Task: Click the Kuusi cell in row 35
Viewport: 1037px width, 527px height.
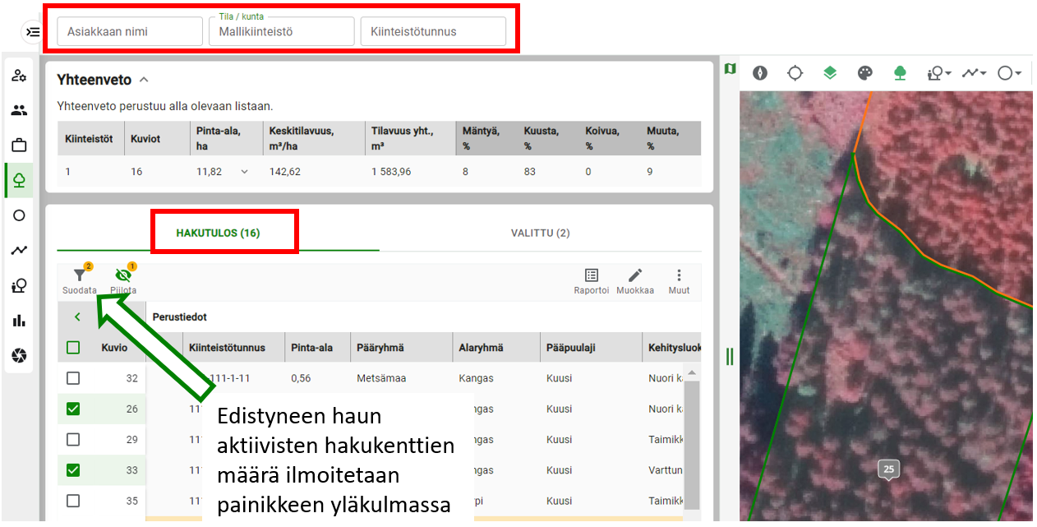Action: point(559,501)
